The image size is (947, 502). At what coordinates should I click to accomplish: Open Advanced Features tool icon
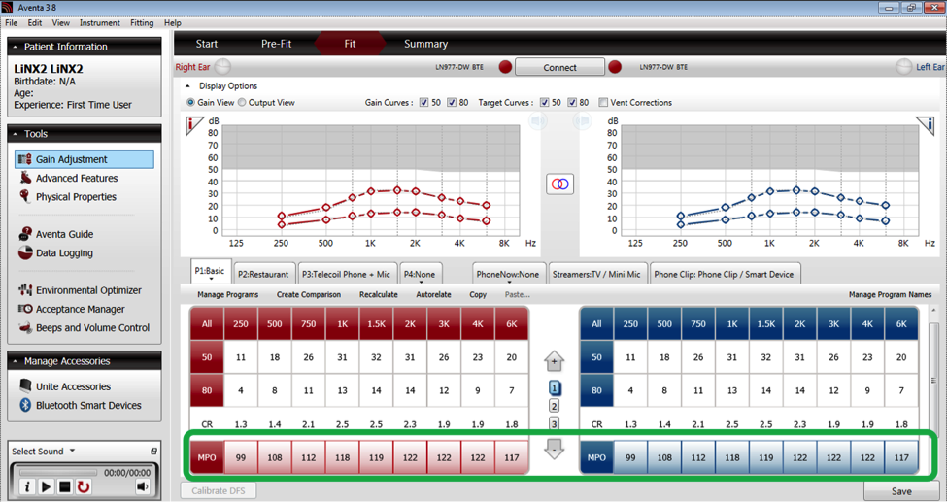tap(25, 178)
